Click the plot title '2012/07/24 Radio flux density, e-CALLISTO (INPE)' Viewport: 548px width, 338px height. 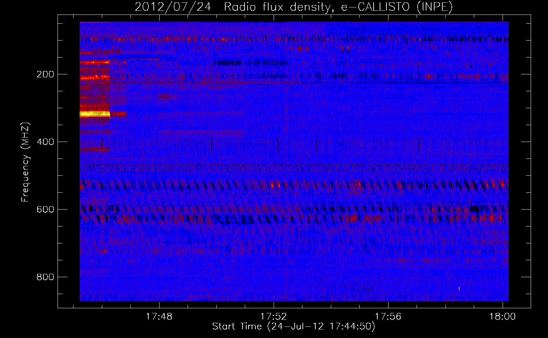[x=294, y=7]
